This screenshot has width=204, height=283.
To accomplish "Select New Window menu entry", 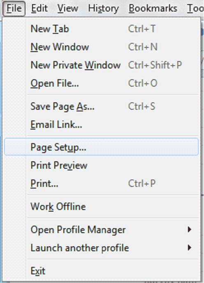I will pyautogui.click(x=101, y=47).
